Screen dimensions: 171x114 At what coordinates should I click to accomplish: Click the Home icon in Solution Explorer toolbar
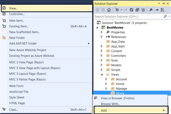(x=109, y=10)
